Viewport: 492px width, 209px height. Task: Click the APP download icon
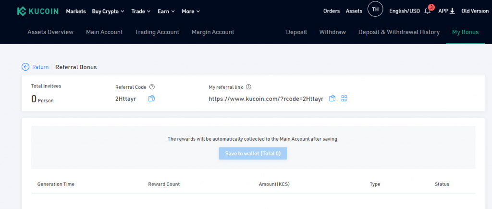point(452,12)
